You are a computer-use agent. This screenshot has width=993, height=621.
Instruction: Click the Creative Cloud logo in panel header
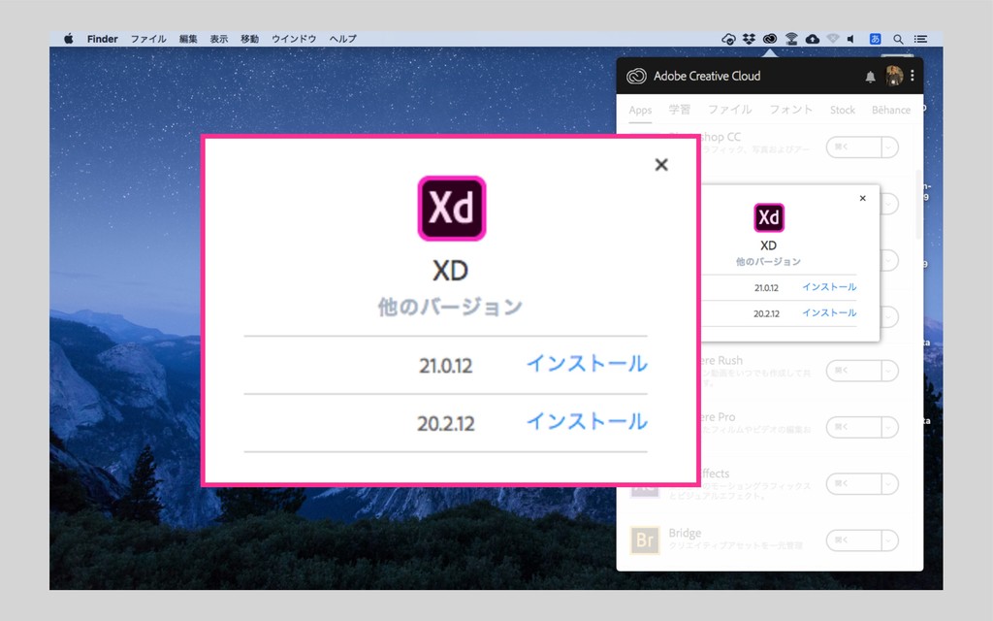click(636, 76)
